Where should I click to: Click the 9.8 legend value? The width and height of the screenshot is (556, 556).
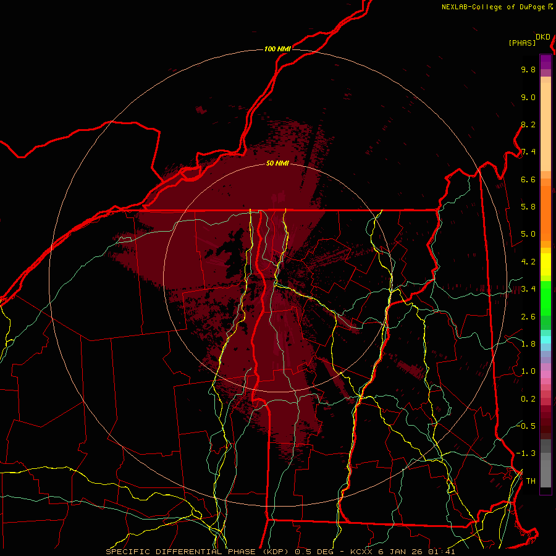528,69
